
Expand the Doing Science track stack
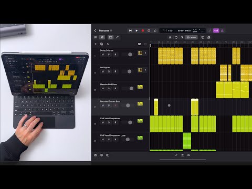click(x=145, y=52)
